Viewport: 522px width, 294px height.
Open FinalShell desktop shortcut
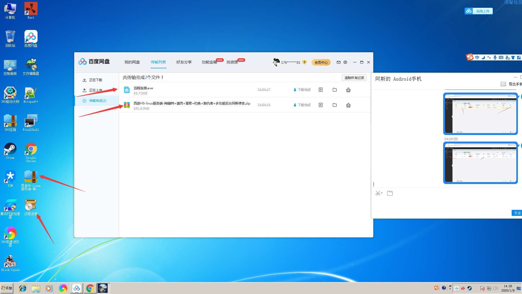31,123
